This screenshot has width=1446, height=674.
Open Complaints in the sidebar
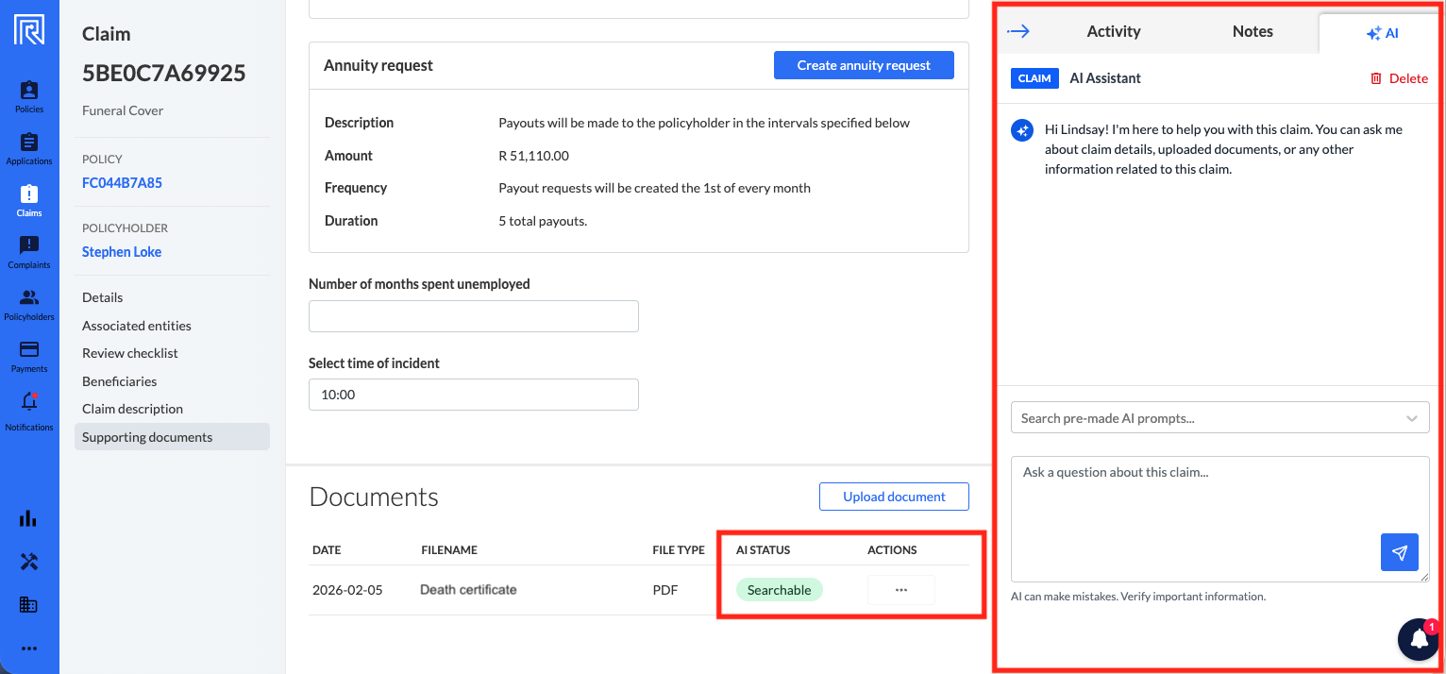(29, 253)
